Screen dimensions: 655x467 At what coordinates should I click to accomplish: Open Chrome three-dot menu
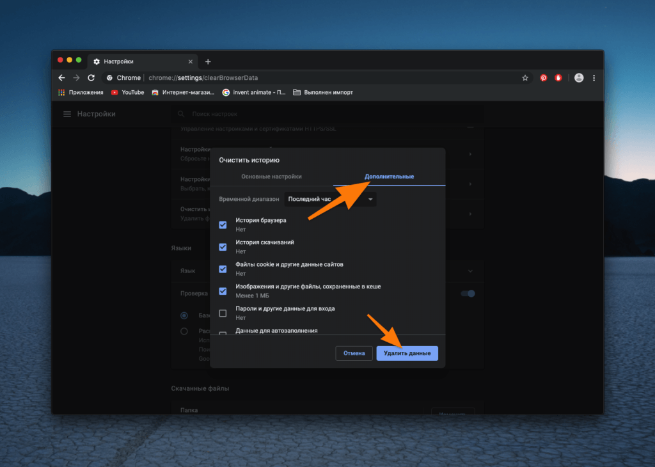coord(594,77)
